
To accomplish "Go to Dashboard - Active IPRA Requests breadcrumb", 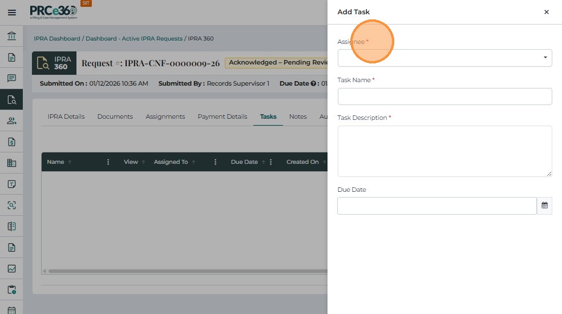I will (134, 38).
